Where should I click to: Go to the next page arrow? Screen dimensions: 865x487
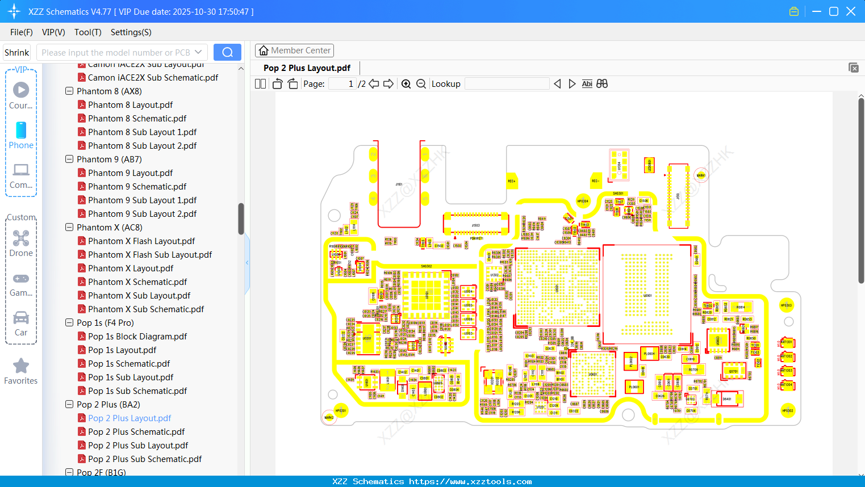pos(388,84)
